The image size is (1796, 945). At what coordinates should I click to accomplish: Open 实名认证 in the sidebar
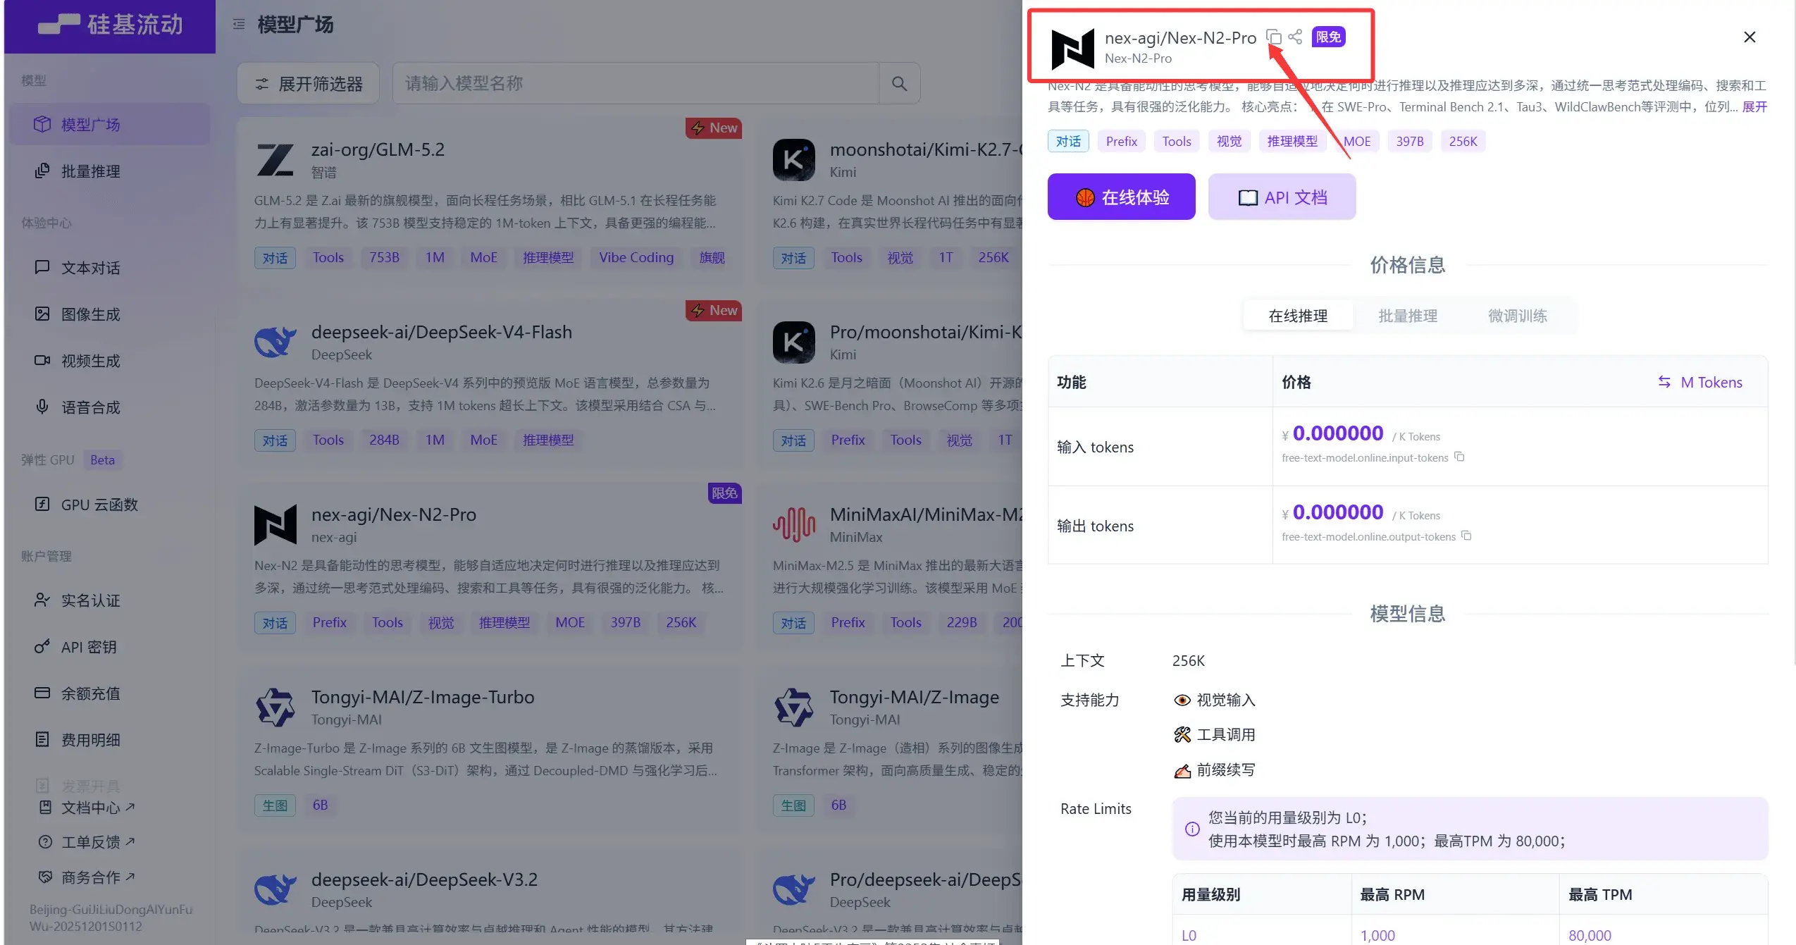point(110,600)
